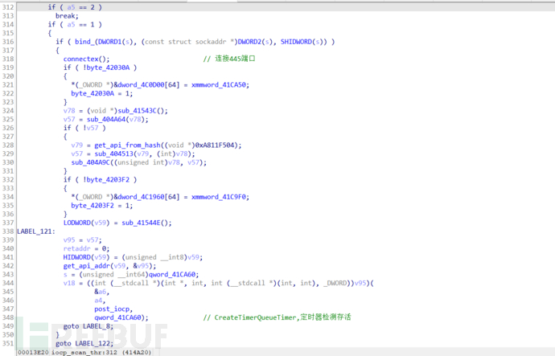Image resolution: width=555 pixels, height=356 pixels.
Task: Click line number 312
Action: pos(8,7)
